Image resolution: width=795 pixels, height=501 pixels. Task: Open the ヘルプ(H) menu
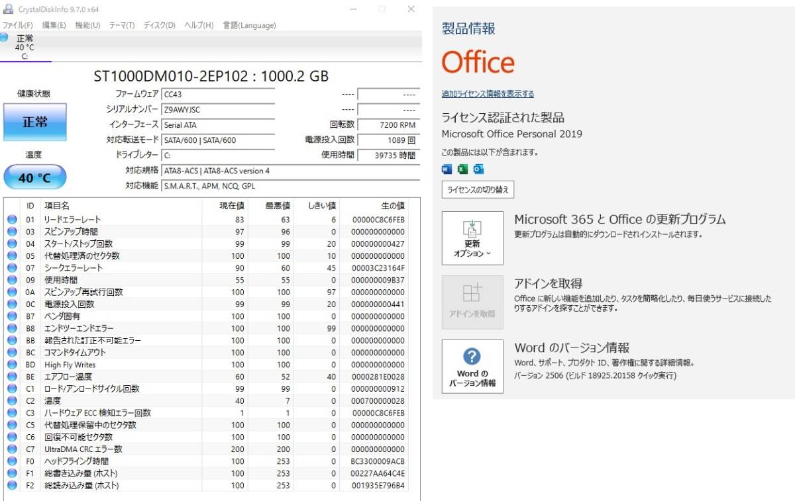click(x=199, y=25)
